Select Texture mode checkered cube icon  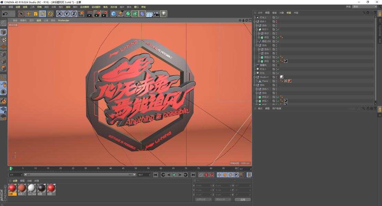[x=3, y=39]
